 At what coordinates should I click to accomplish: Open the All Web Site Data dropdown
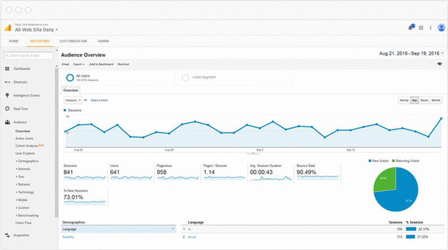click(36, 30)
